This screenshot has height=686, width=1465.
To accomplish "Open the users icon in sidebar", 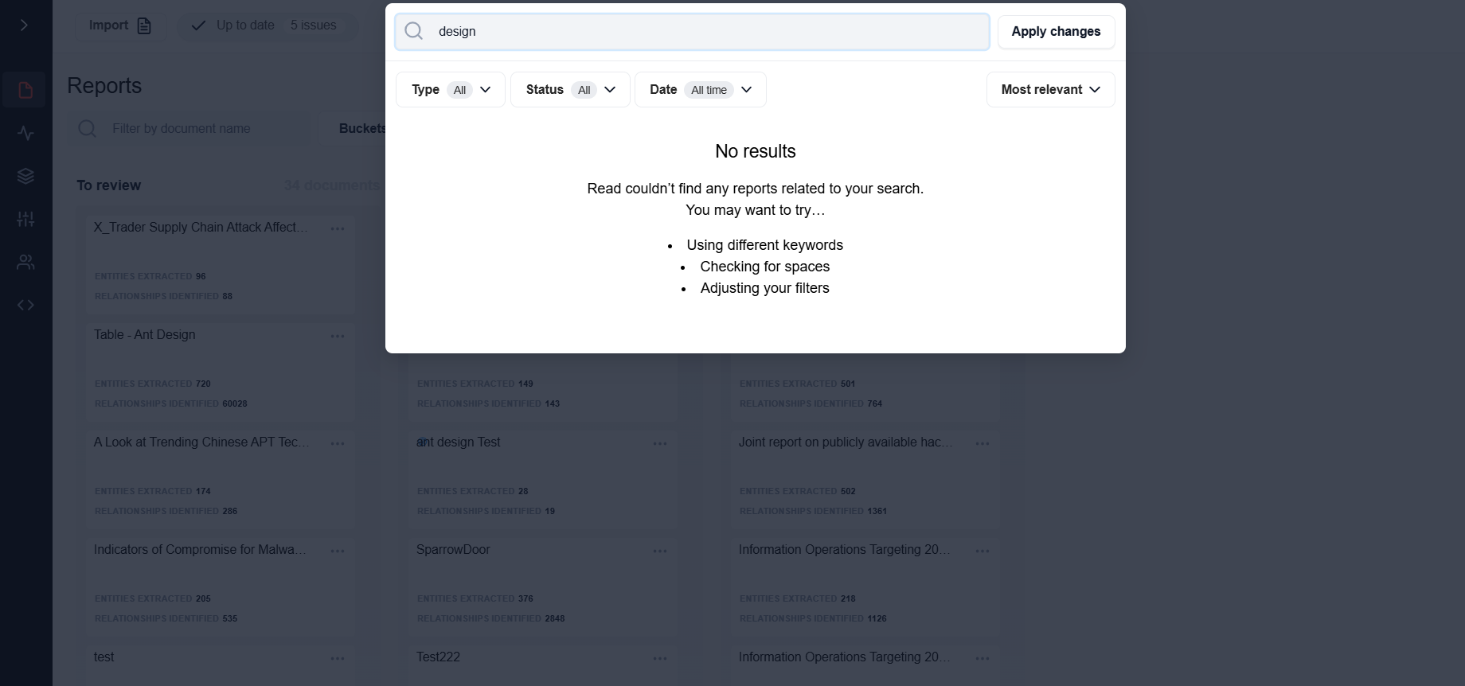I will coord(25,262).
